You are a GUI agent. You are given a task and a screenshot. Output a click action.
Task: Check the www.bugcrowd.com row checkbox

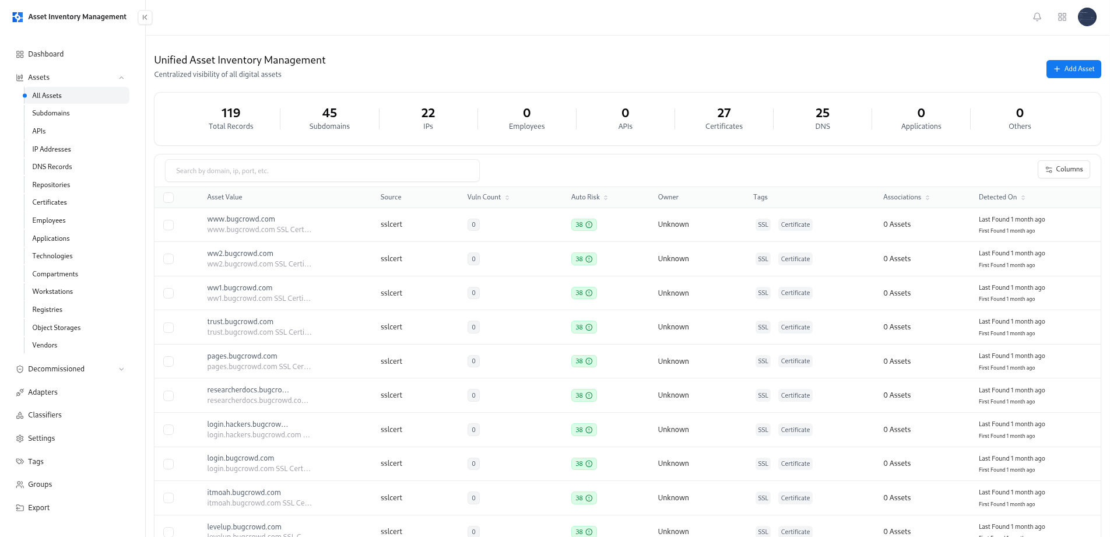click(x=168, y=224)
